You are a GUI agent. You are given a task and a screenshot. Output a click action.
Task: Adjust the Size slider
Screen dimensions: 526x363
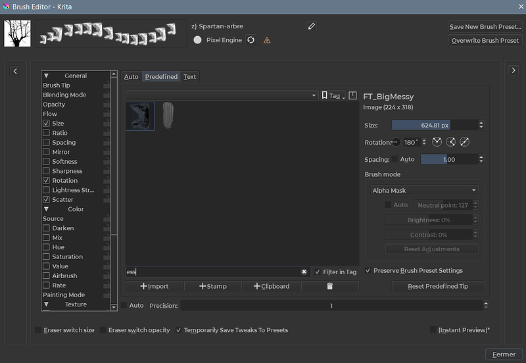pos(435,125)
